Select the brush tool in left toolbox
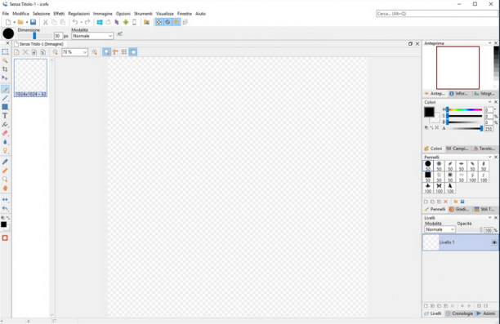The width and height of the screenshot is (500, 324). pos(5,90)
